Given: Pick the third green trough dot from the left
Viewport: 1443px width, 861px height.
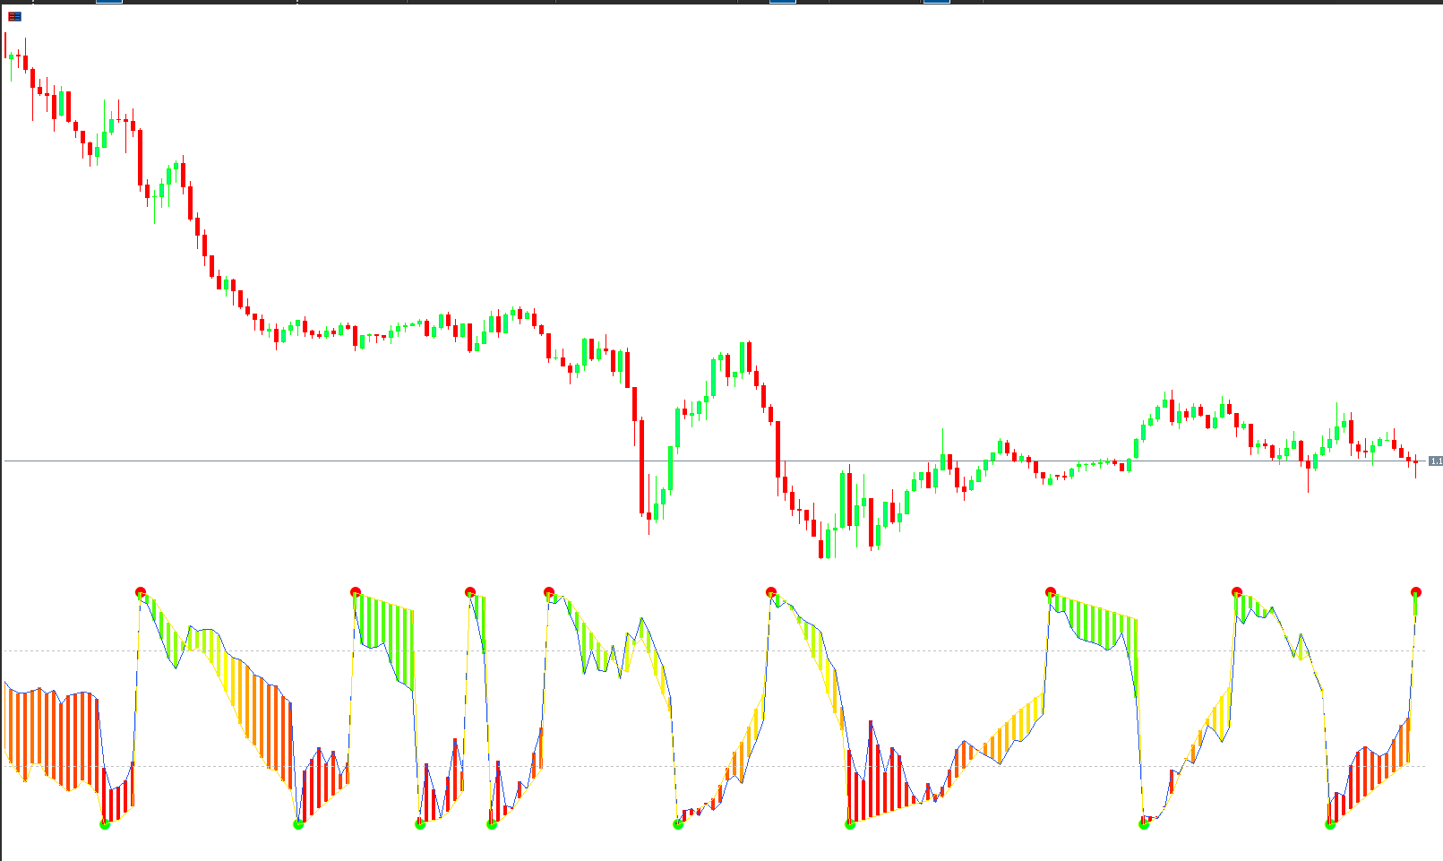Looking at the screenshot, I should (420, 823).
